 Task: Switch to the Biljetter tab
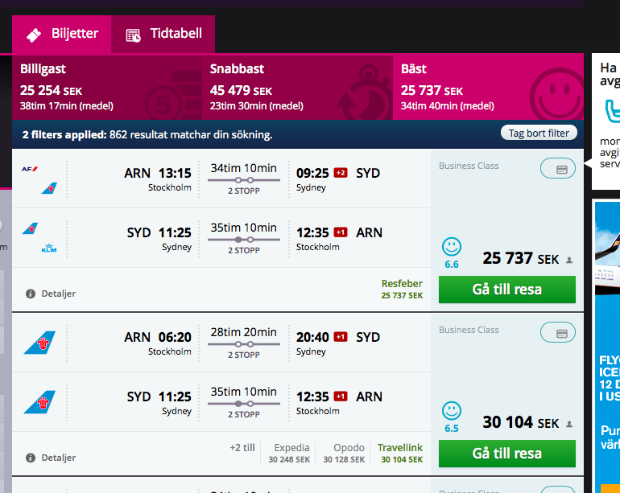[x=62, y=35]
